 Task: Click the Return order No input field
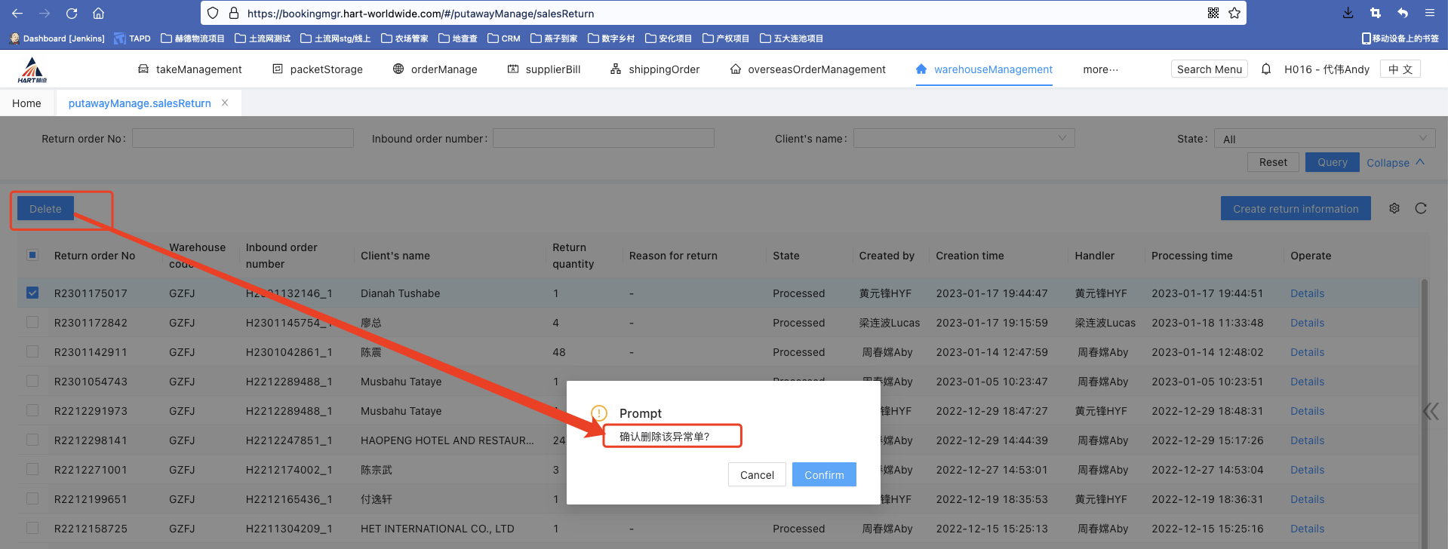[x=242, y=138]
